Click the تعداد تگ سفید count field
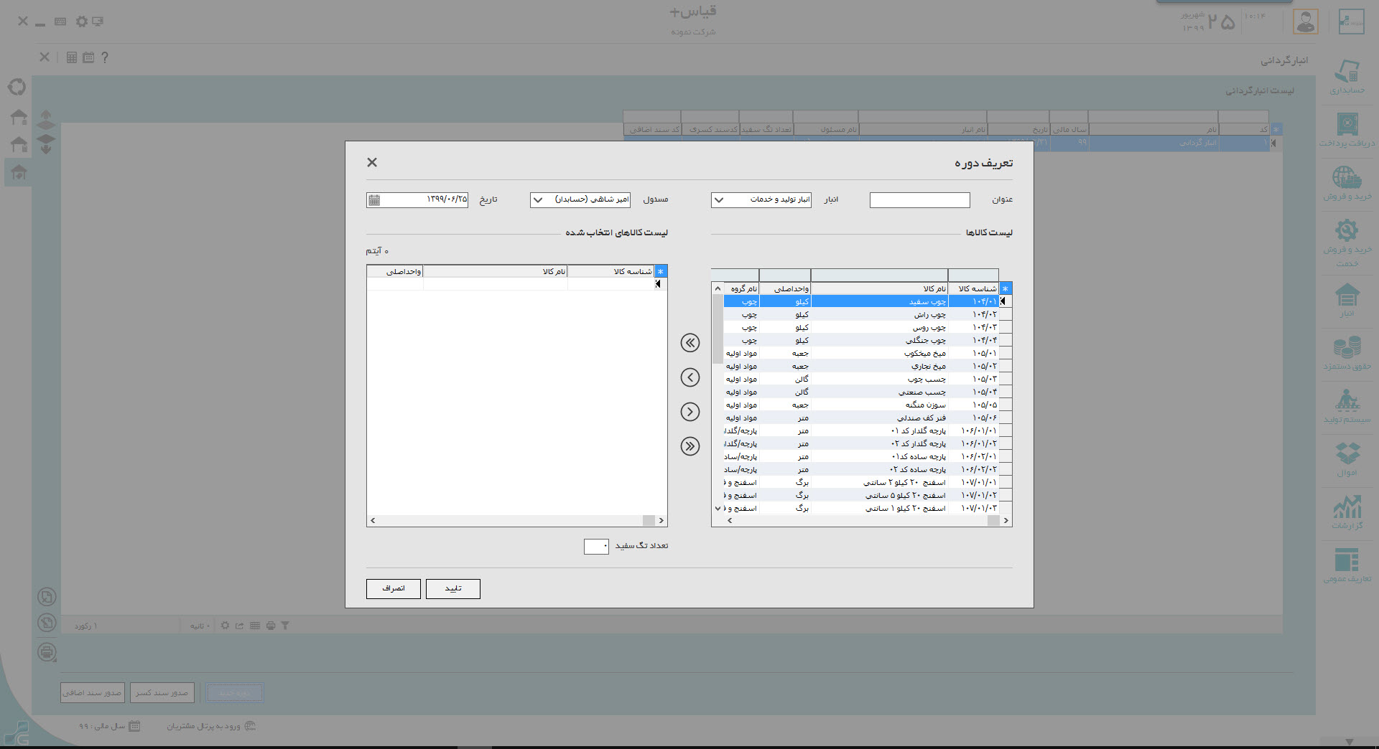The width and height of the screenshot is (1379, 749). 596,547
